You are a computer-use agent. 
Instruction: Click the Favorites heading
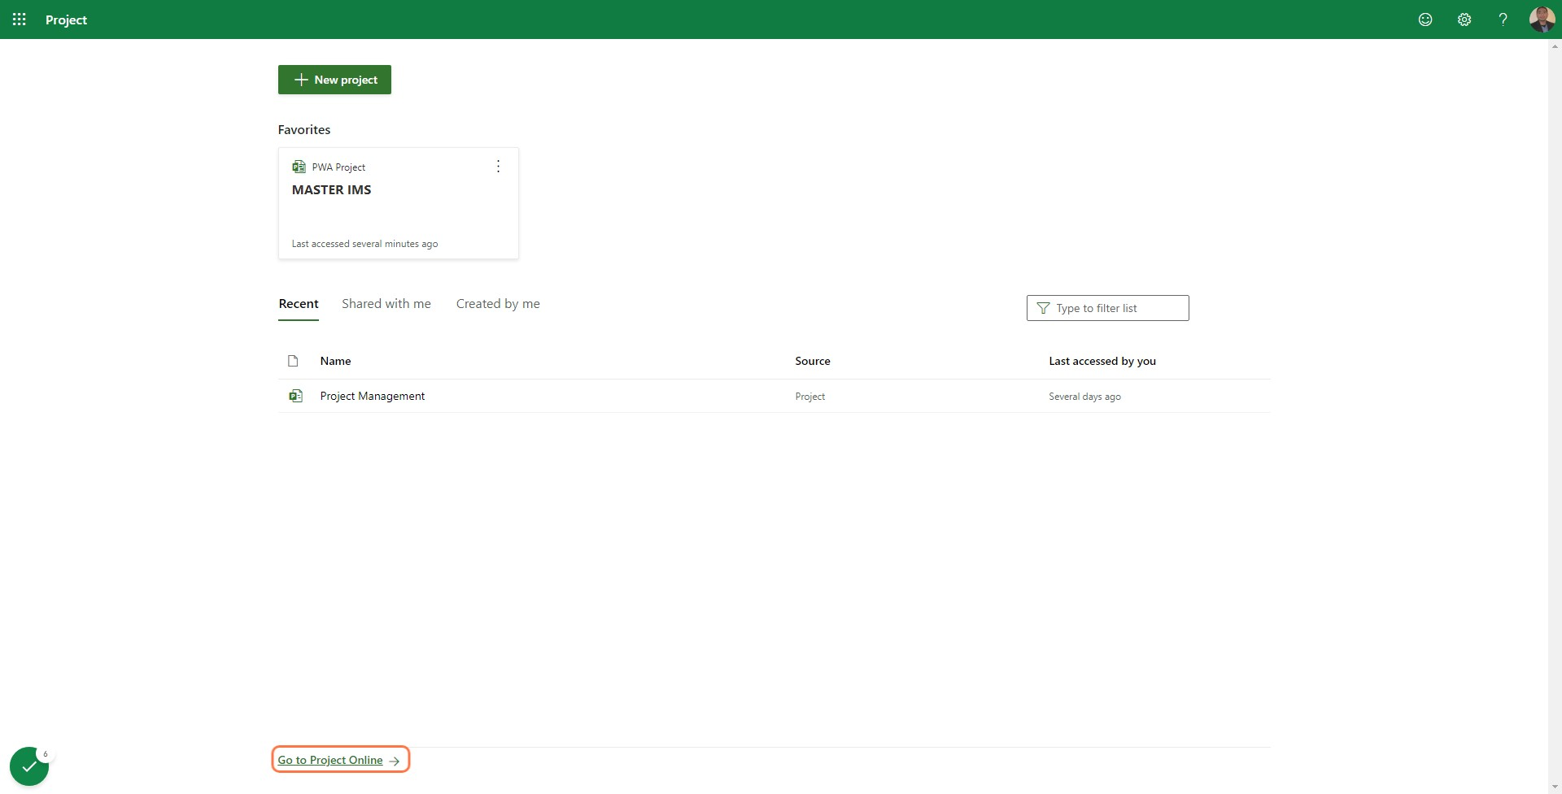point(304,129)
